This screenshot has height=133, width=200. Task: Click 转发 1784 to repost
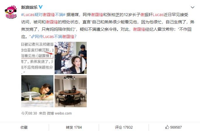tap(74, 127)
